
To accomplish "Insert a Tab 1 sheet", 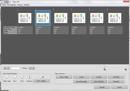I will click(x=15, y=77).
